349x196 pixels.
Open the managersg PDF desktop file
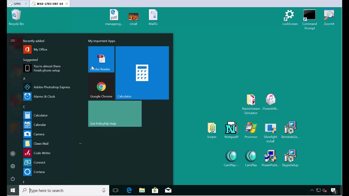114,17
